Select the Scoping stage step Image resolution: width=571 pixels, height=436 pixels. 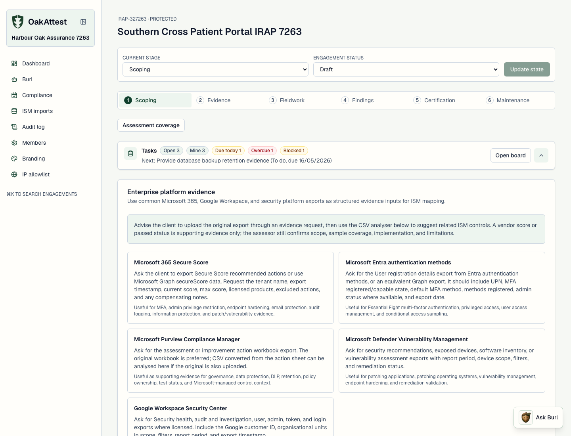[x=155, y=100]
